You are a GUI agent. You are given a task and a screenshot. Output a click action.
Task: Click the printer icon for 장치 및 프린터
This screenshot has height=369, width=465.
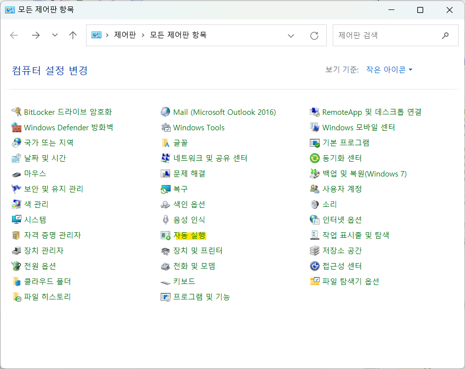[166, 251]
